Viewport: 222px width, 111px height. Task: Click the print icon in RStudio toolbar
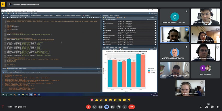click(16, 13)
